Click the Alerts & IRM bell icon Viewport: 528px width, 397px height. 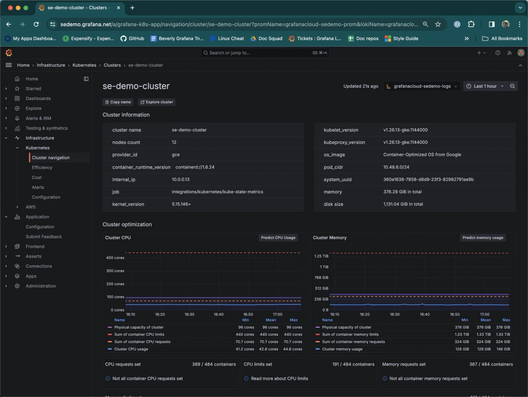point(17,118)
